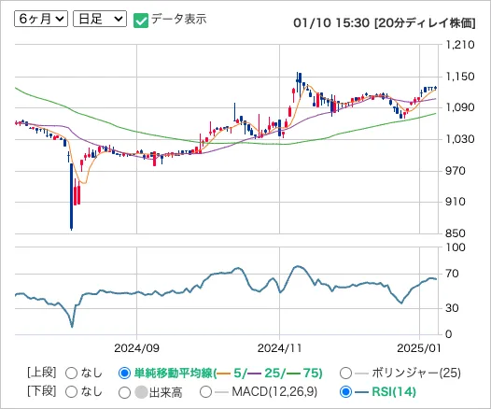491x409 pixels.
Task: Click the 2024/11 date axis label
Action: (279, 348)
